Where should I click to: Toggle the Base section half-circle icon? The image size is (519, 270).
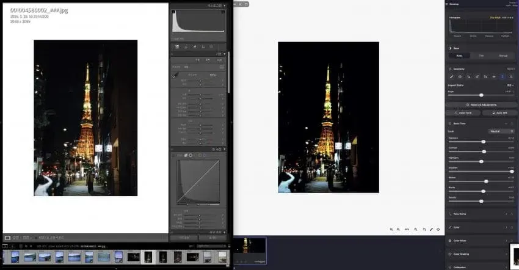(x=450, y=48)
